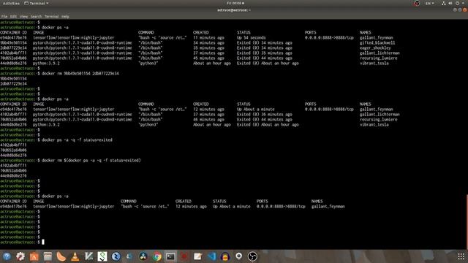Open the View menu
The width and height of the screenshot is (468, 263).
pos(23,17)
